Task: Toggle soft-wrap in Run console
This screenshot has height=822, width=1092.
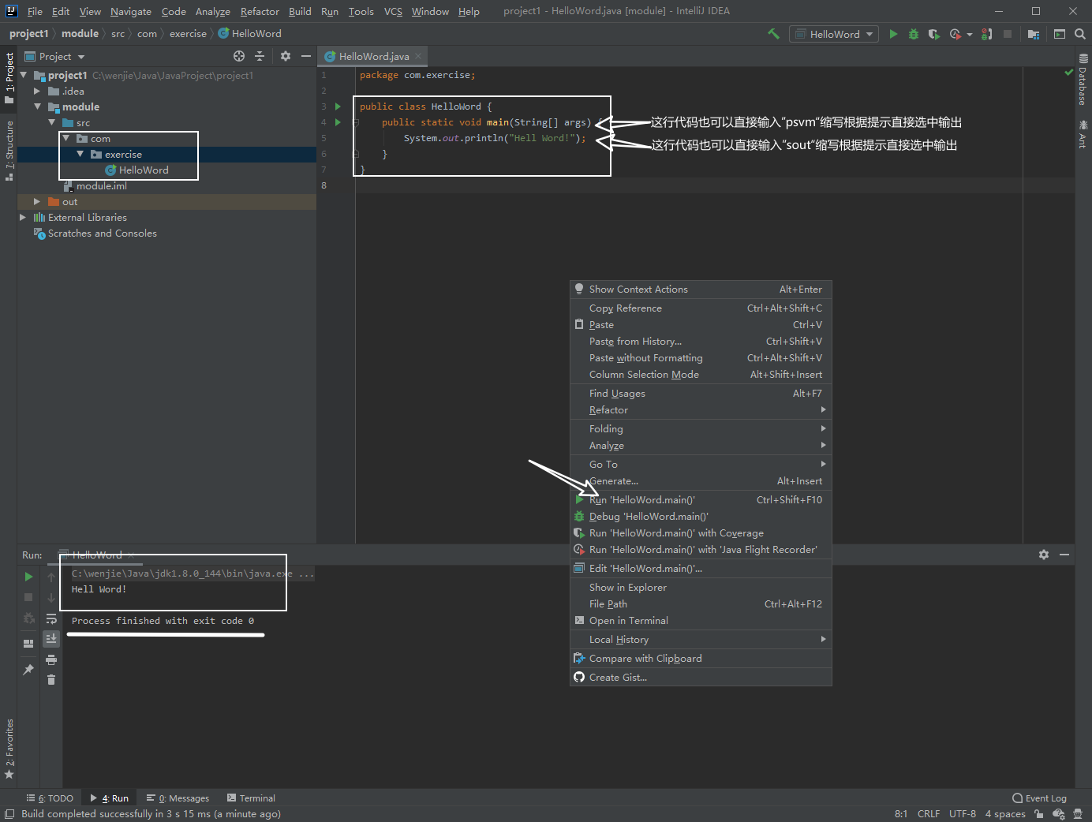Action: pos(51,618)
